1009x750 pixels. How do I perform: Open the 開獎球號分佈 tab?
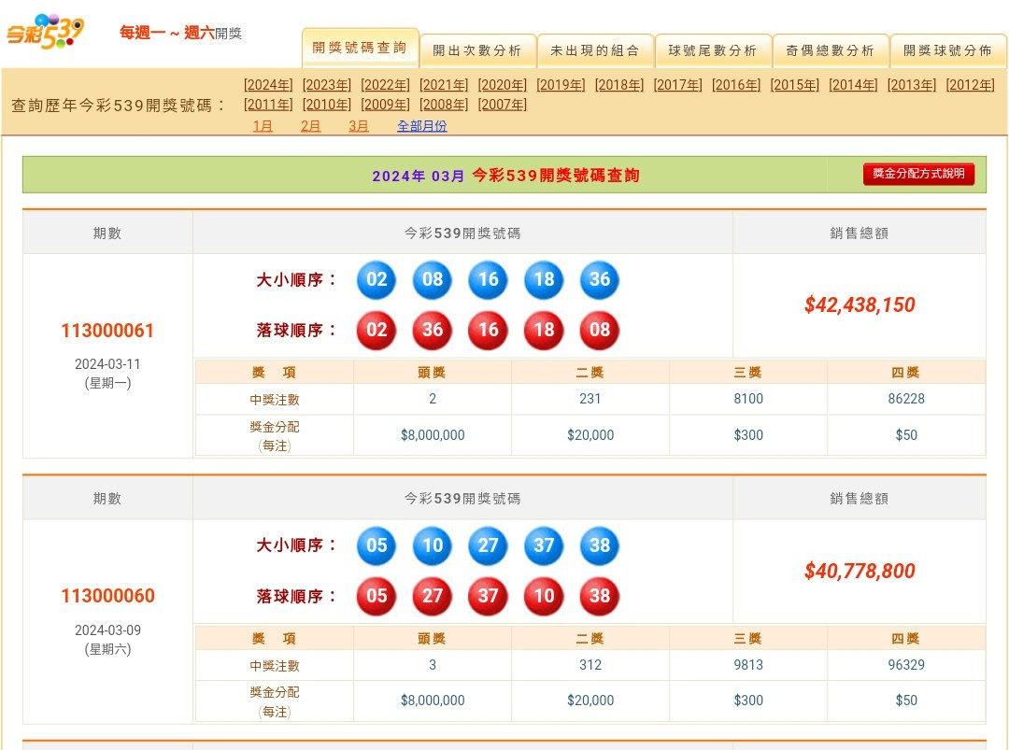pos(948,50)
